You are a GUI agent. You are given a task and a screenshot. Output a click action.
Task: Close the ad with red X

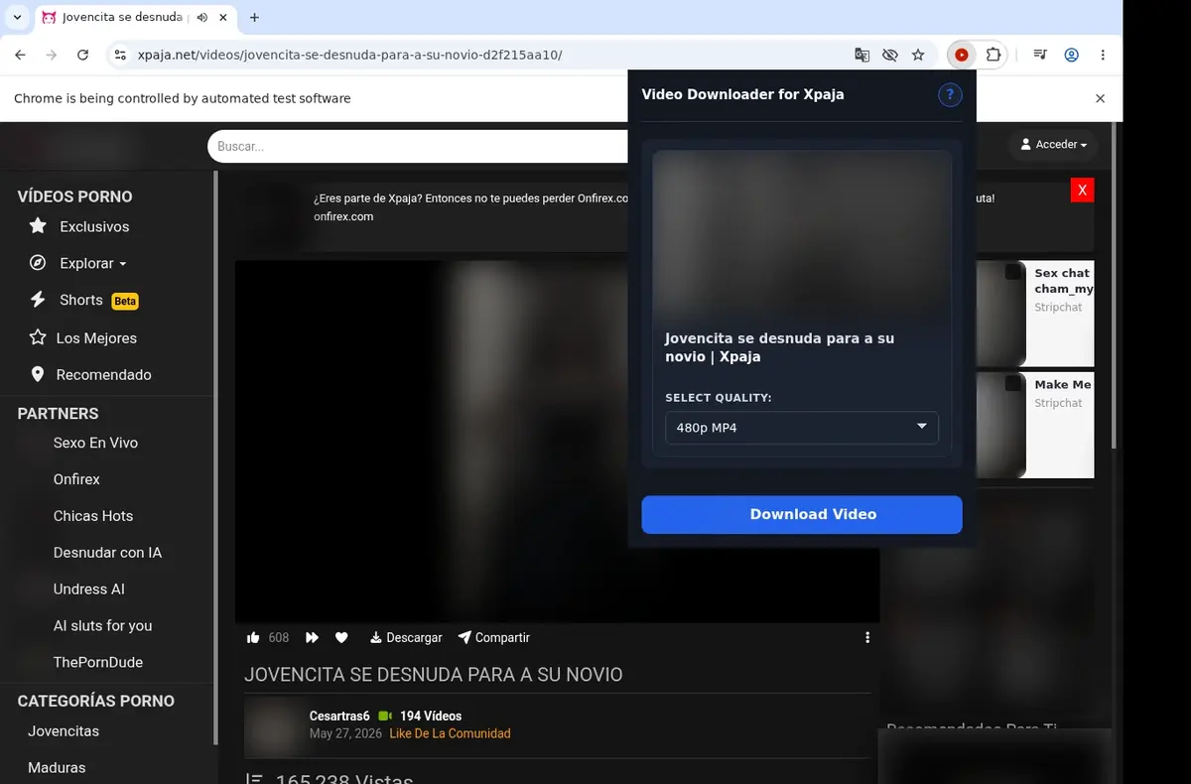point(1083,190)
